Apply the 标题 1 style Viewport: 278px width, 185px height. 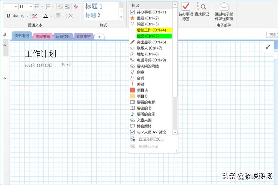tap(94, 7)
